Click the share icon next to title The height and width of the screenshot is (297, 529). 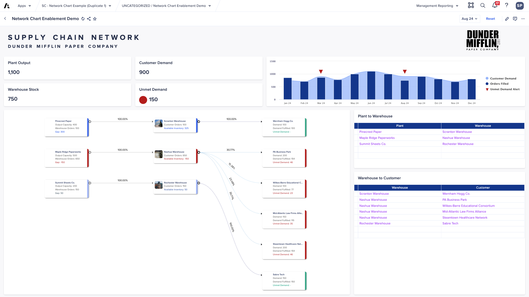[89, 19]
